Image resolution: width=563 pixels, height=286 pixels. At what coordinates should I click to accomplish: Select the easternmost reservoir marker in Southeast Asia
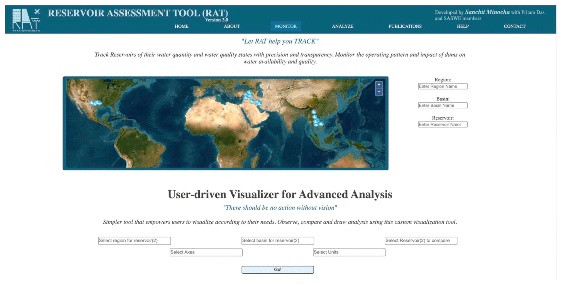tap(321, 123)
